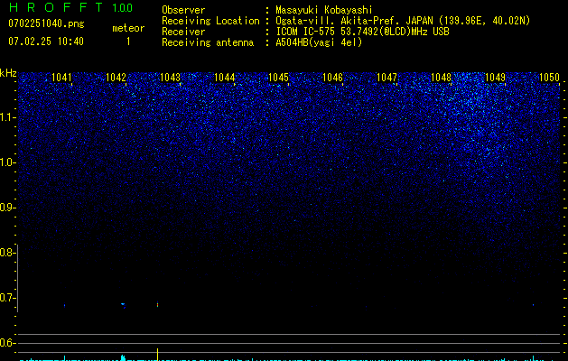Click the 1050 time marker
Viewport: 568px width, 361px height.
(x=550, y=77)
